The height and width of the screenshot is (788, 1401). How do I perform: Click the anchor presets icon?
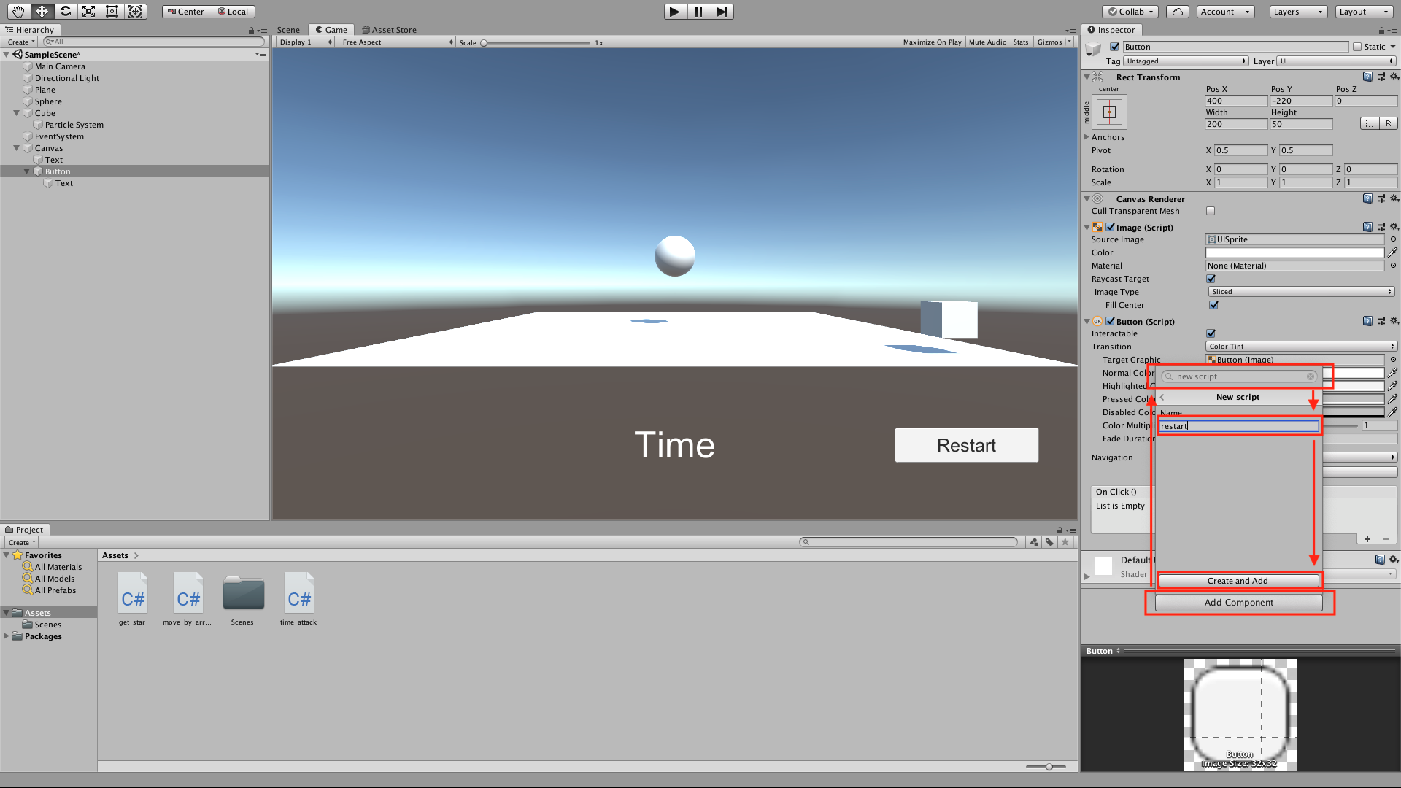1109,112
